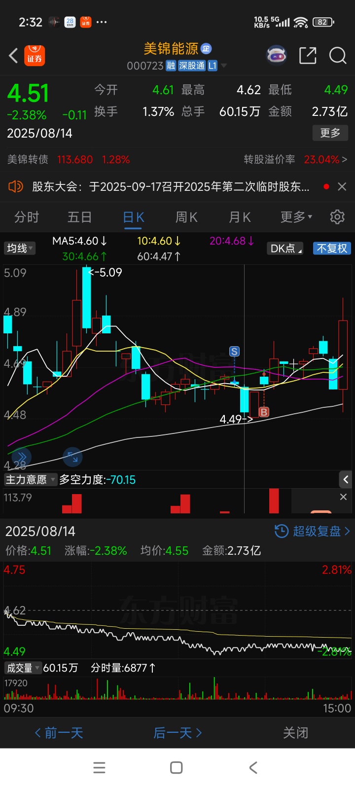This screenshot has width=355, height=789.
Task: Go to 前一天 previous day
Action: coord(59,733)
